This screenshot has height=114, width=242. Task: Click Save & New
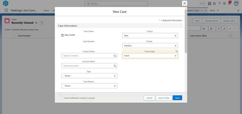tap(164, 98)
